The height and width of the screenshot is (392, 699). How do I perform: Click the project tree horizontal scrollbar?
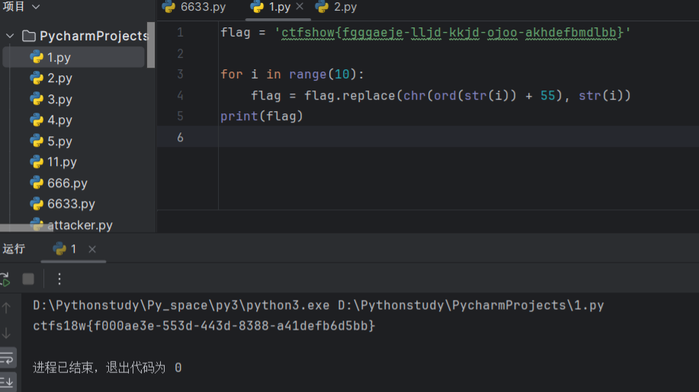tap(27, 228)
